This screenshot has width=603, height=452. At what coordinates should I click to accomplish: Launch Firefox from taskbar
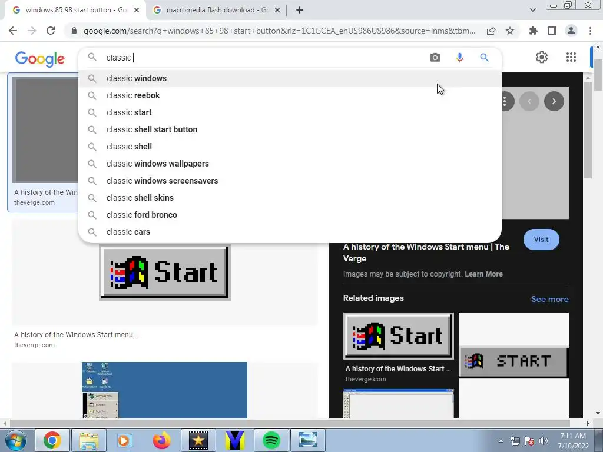click(161, 440)
